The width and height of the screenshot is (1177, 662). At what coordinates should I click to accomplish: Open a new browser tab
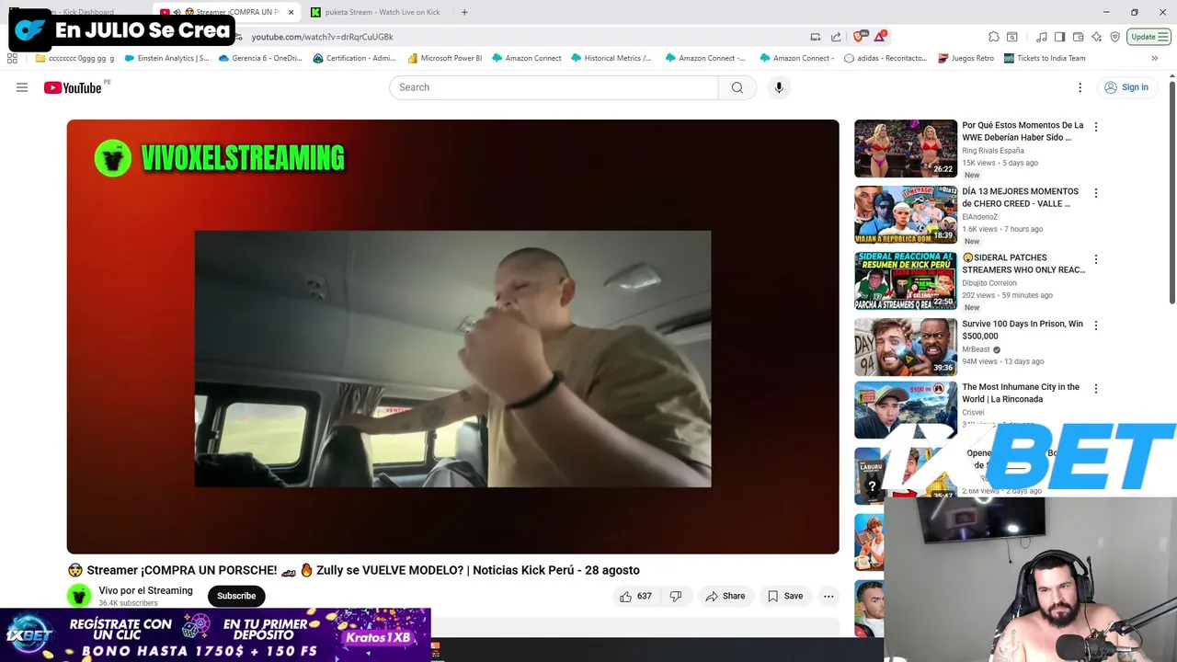click(464, 12)
